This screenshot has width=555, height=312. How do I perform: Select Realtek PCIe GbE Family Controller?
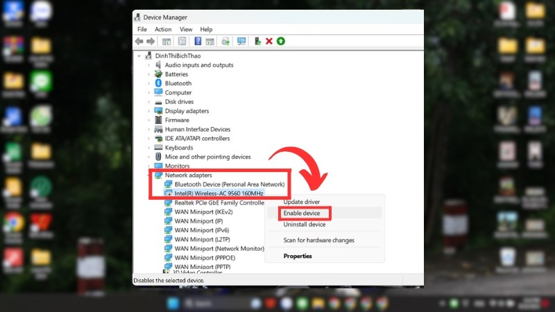coord(219,202)
